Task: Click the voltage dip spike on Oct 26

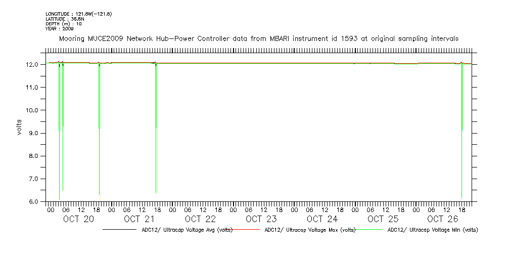Action: coord(462,132)
